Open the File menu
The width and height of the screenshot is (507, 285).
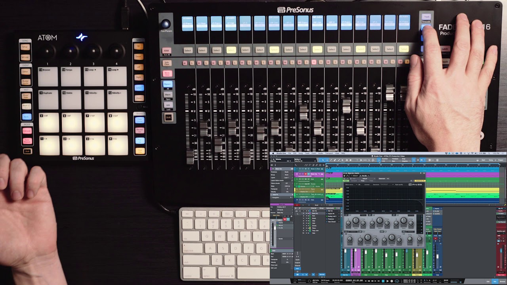290,154
